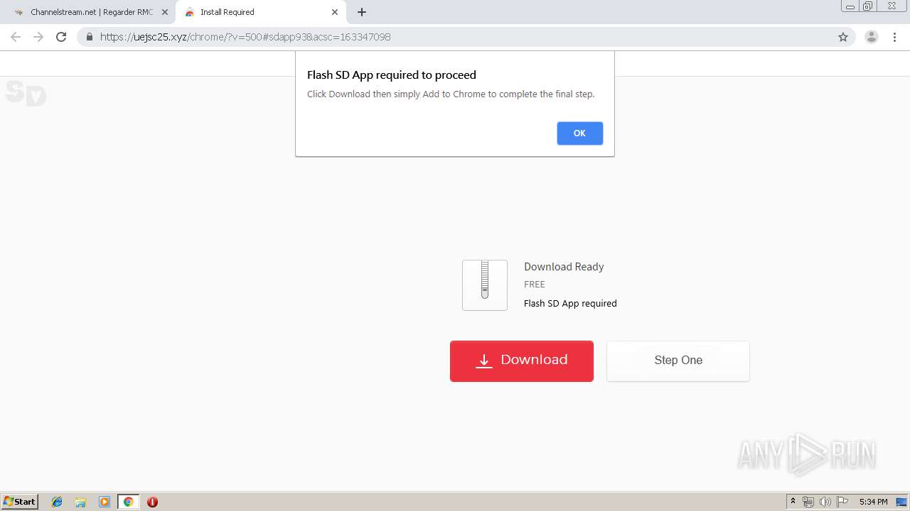Click the 5:34 PM clock
This screenshot has width=910, height=511.
pos(873,502)
